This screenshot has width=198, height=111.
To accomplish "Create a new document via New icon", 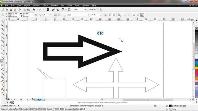I will point(3,10).
